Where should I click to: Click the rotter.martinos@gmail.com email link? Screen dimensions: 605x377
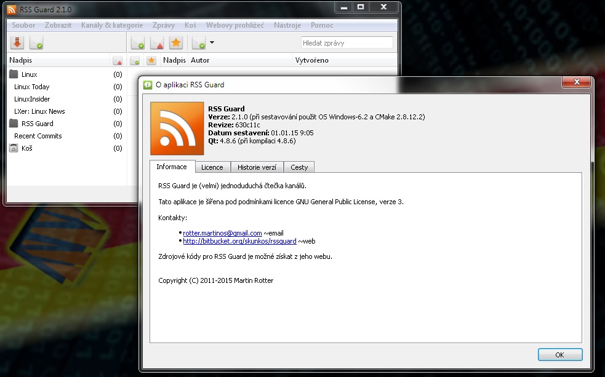[222, 233]
